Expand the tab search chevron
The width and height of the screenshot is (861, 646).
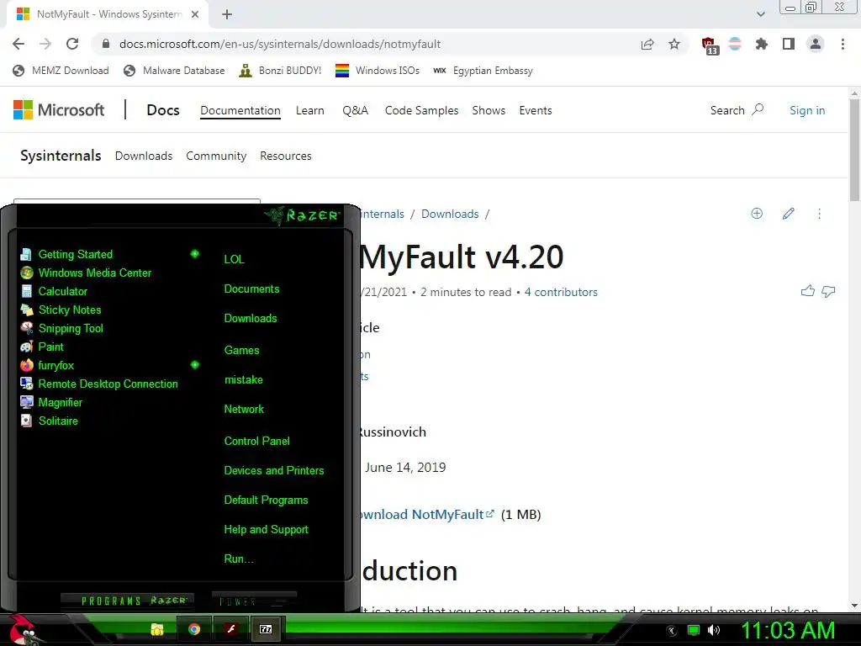[x=760, y=14]
